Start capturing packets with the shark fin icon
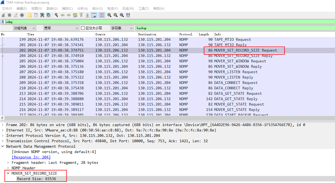335x183 pixels. [x=3, y=15]
